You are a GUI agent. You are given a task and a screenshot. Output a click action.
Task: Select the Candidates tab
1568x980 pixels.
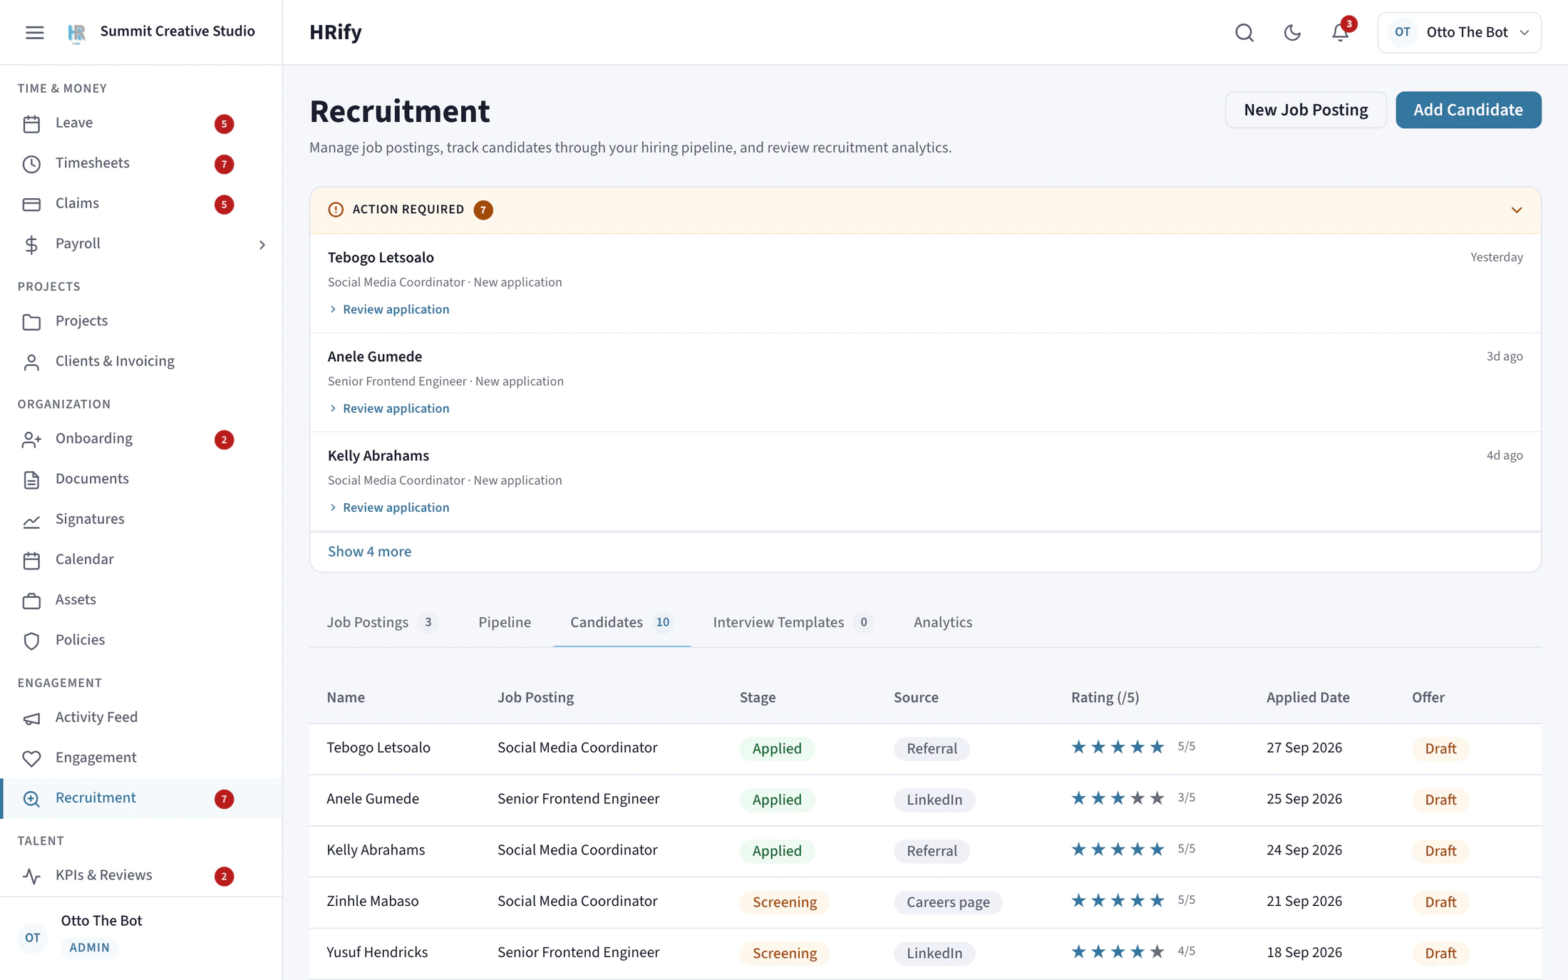(x=621, y=622)
